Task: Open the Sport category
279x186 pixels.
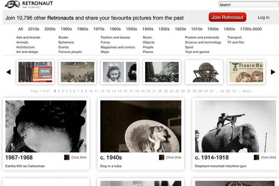Action: pyautogui.click(x=189, y=47)
